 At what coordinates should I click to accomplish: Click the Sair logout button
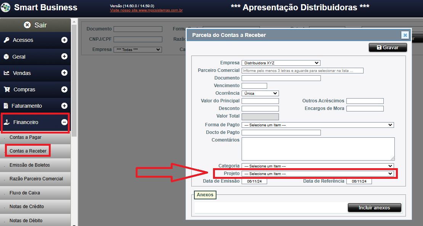pos(35,25)
